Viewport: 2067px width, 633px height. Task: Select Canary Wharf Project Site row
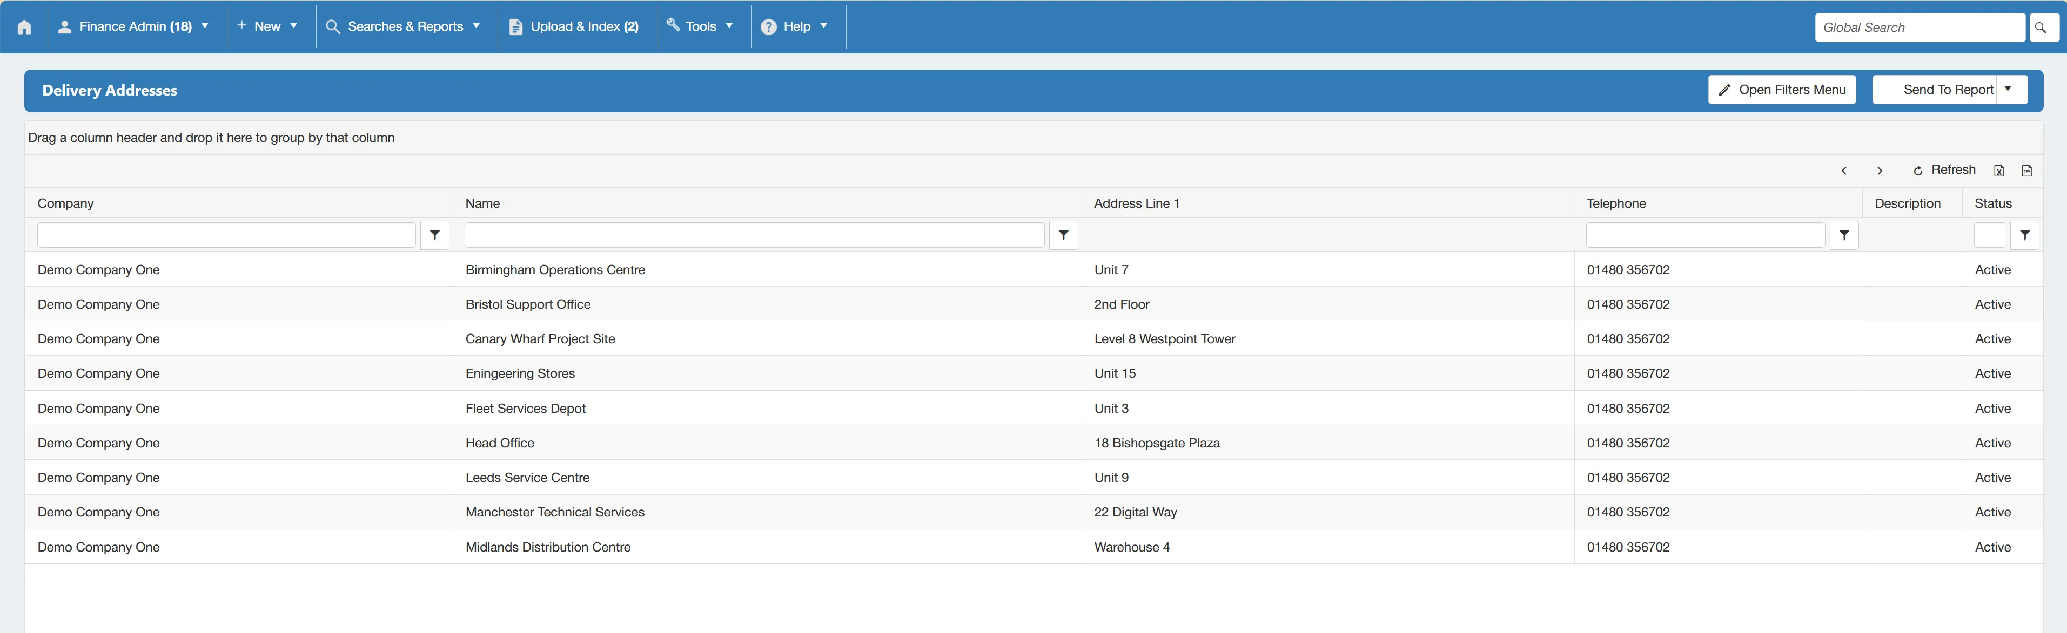(x=1033, y=339)
